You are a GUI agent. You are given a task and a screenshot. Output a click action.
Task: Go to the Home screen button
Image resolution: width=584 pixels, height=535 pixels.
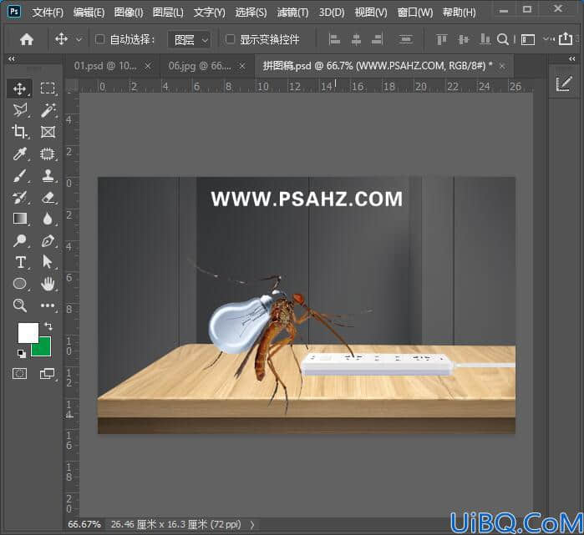click(27, 39)
